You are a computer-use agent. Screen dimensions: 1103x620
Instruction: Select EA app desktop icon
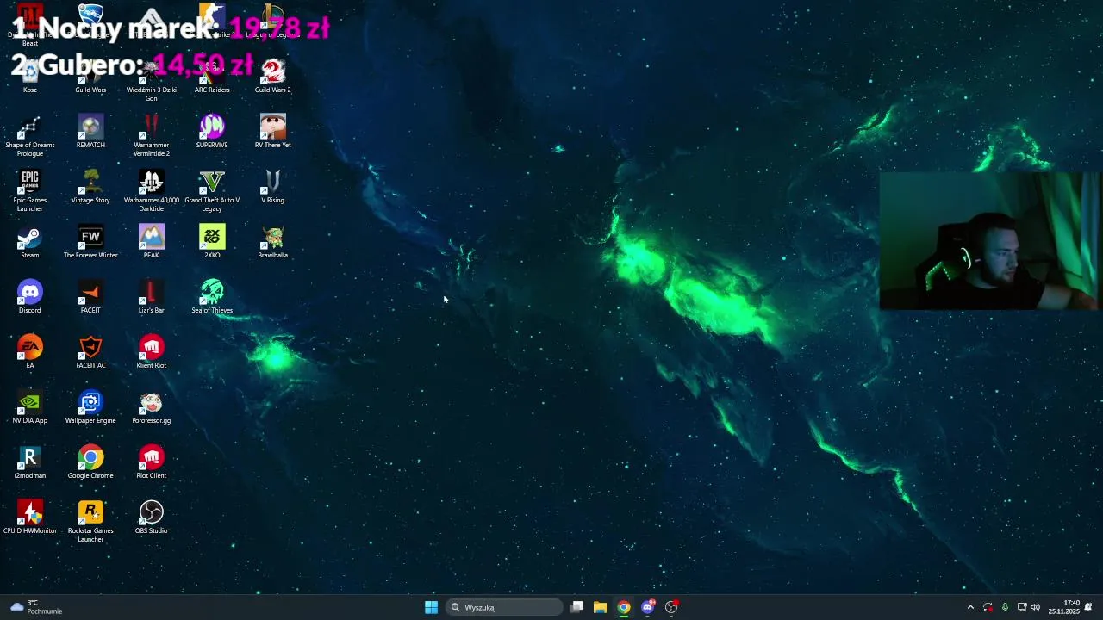30,351
